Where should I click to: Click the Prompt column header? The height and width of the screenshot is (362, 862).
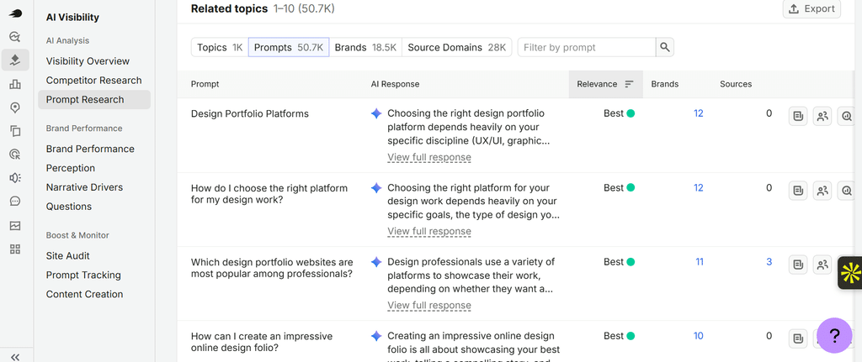[x=205, y=84]
